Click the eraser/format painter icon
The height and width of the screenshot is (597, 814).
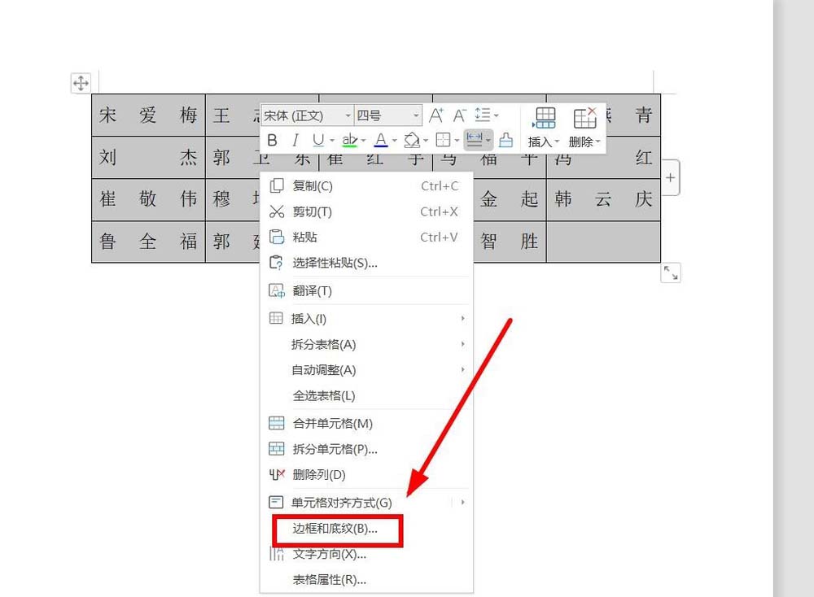pyautogui.click(x=505, y=140)
